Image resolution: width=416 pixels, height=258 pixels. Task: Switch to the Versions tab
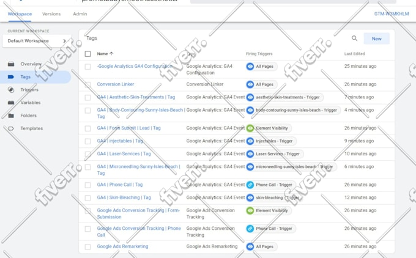pyautogui.click(x=51, y=14)
